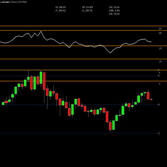Click the price axis label "20"
Image resolution: width=167 pixels, height=167 pixels.
pos(159,104)
